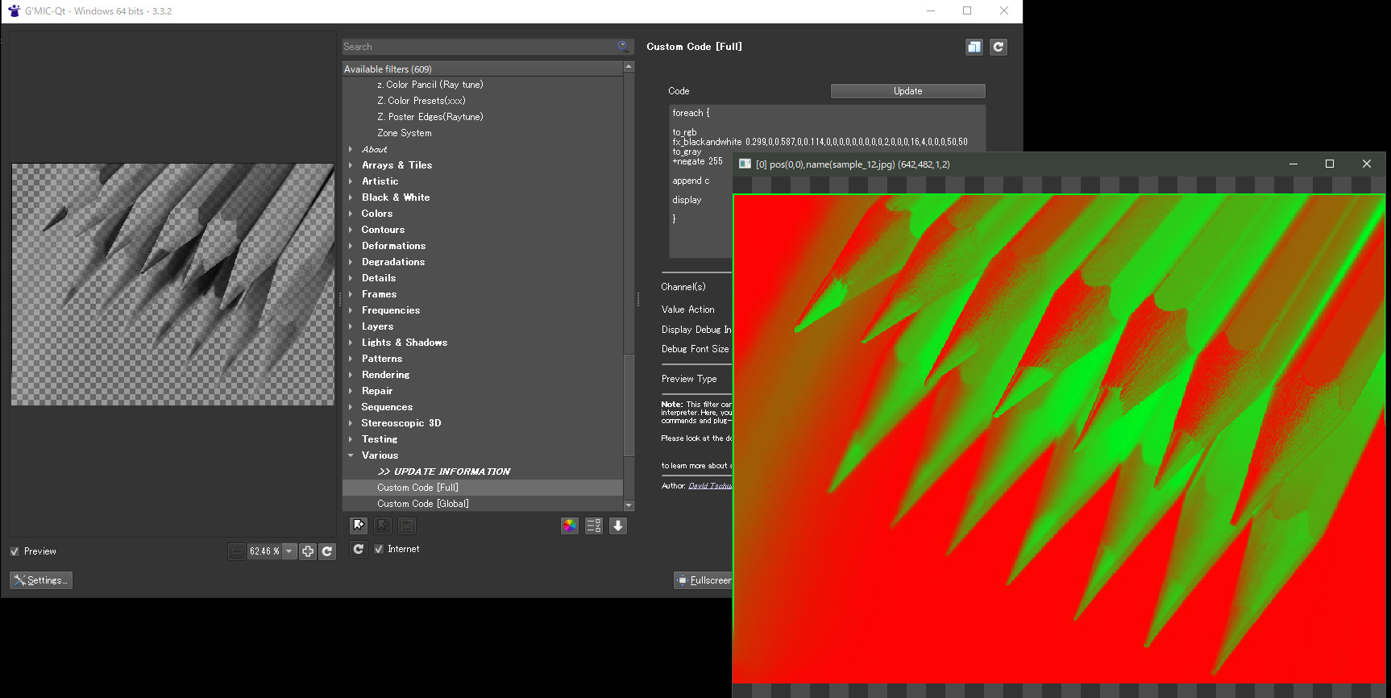Viewport: 1391px width, 698px height.
Task: Expand the Black & White category
Action: (351, 197)
